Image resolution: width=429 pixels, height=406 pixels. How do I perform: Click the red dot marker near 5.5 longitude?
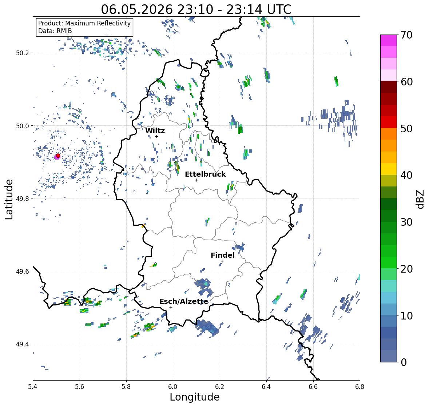[58, 156]
